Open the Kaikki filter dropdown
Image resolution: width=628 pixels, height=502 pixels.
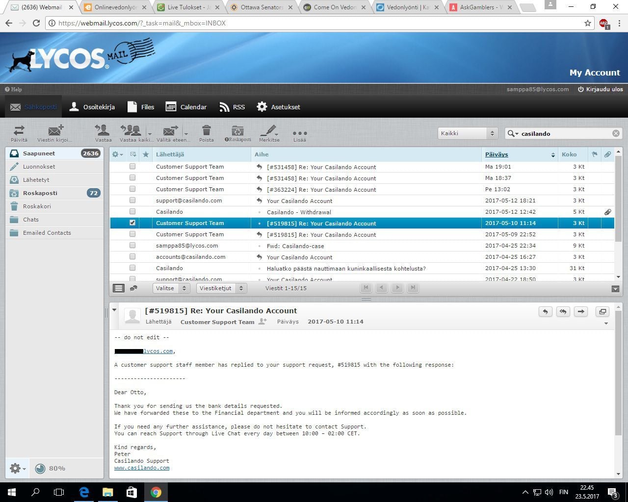pyautogui.click(x=468, y=133)
